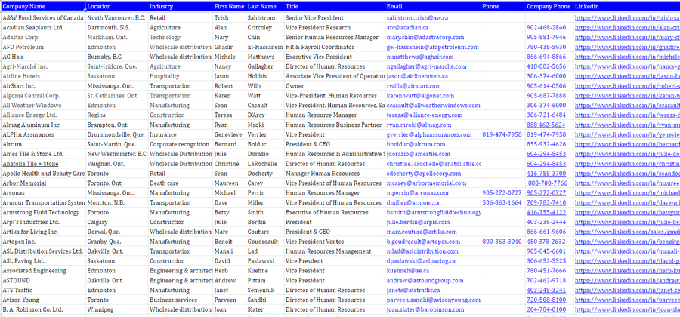Open email mmatthews@aghair.com

[x=420, y=57]
